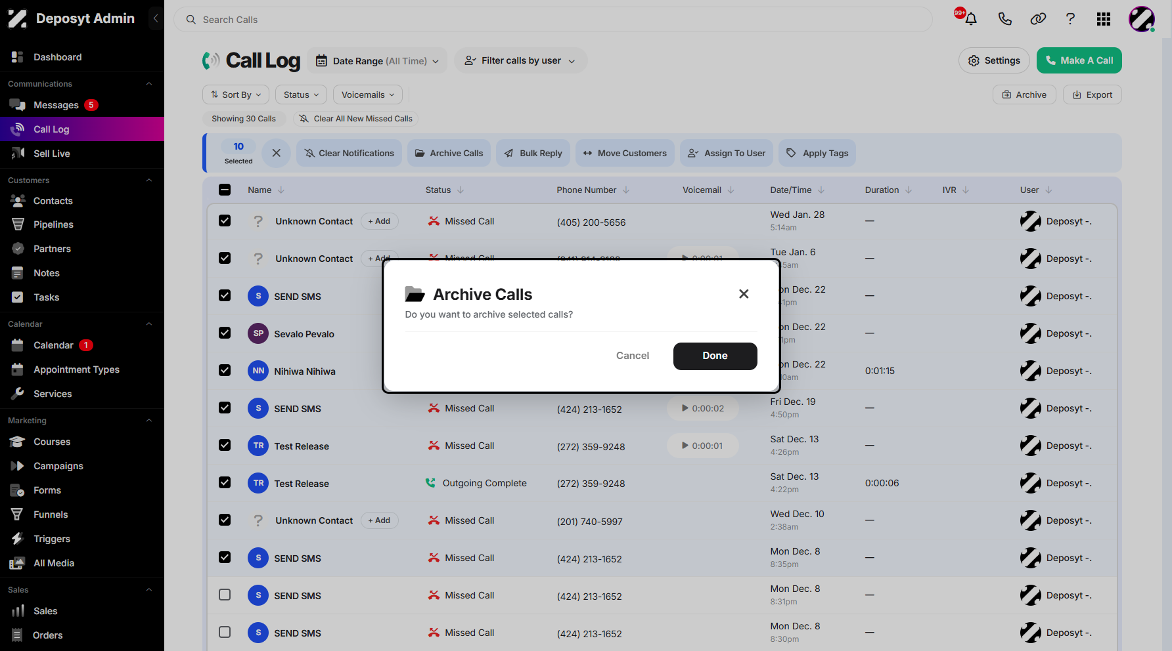The image size is (1172, 651).
Task: Uncheck the (405) 200-5656 call row
Action: point(225,220)
